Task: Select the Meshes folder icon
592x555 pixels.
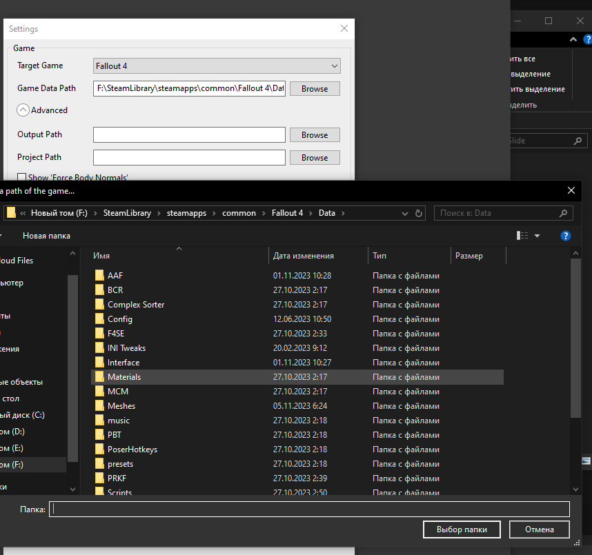Action: (x=99, y=406)
